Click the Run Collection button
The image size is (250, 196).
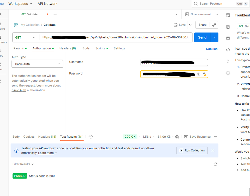[192, 150]
